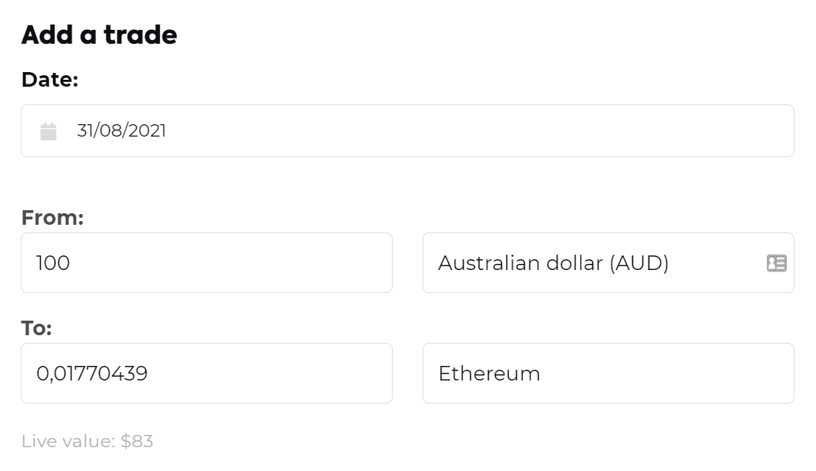Click the $83 live value amount

pos(137,441)
